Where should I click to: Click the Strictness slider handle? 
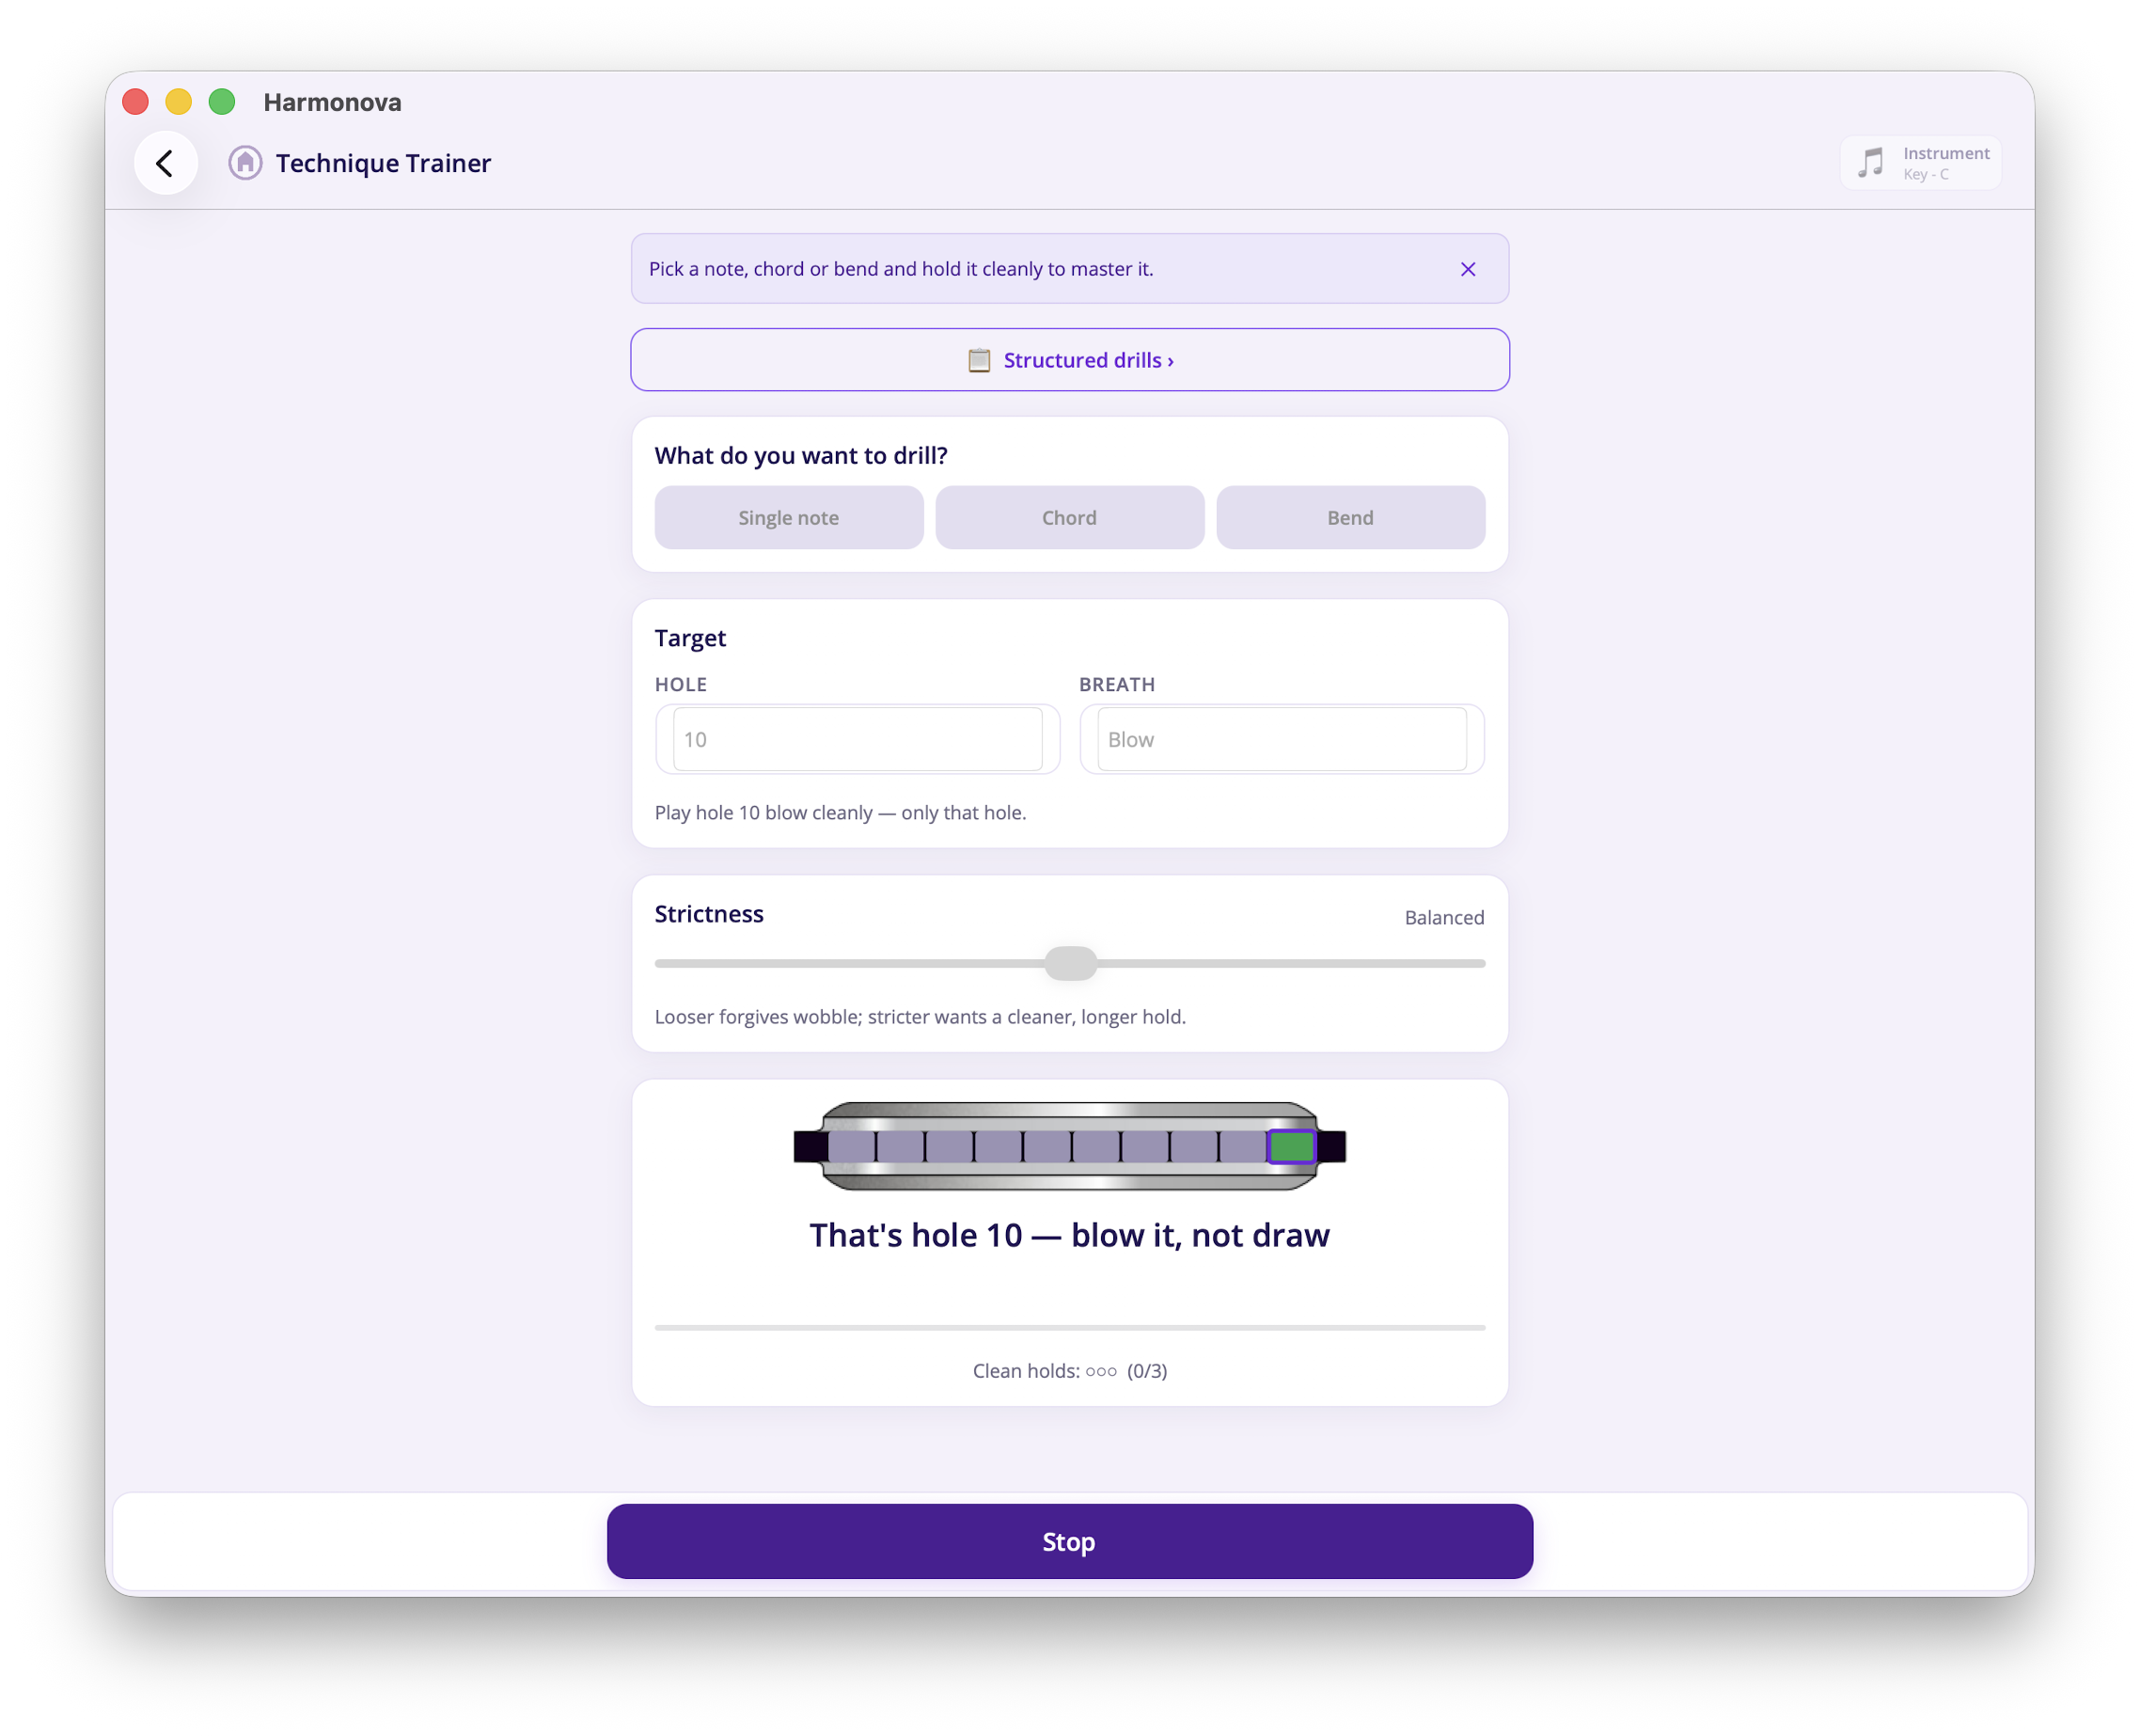point(1071,964)
